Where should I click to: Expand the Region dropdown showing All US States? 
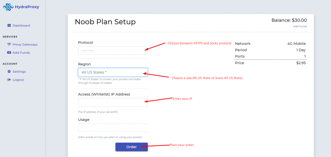tap(110, 72)
